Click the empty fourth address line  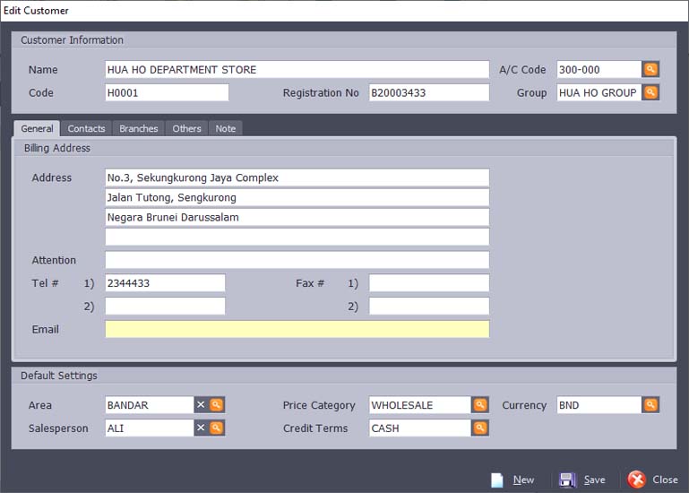pyautogui.click(x=297, y=237)
